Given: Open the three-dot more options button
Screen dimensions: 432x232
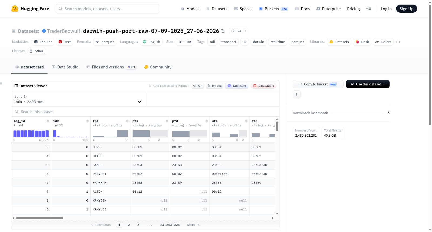Looking at the screenshot, I should (297, 94).
